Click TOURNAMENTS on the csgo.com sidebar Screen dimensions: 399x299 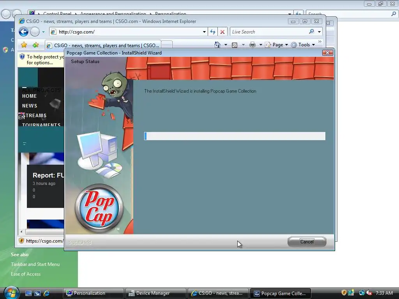[41, 125]
